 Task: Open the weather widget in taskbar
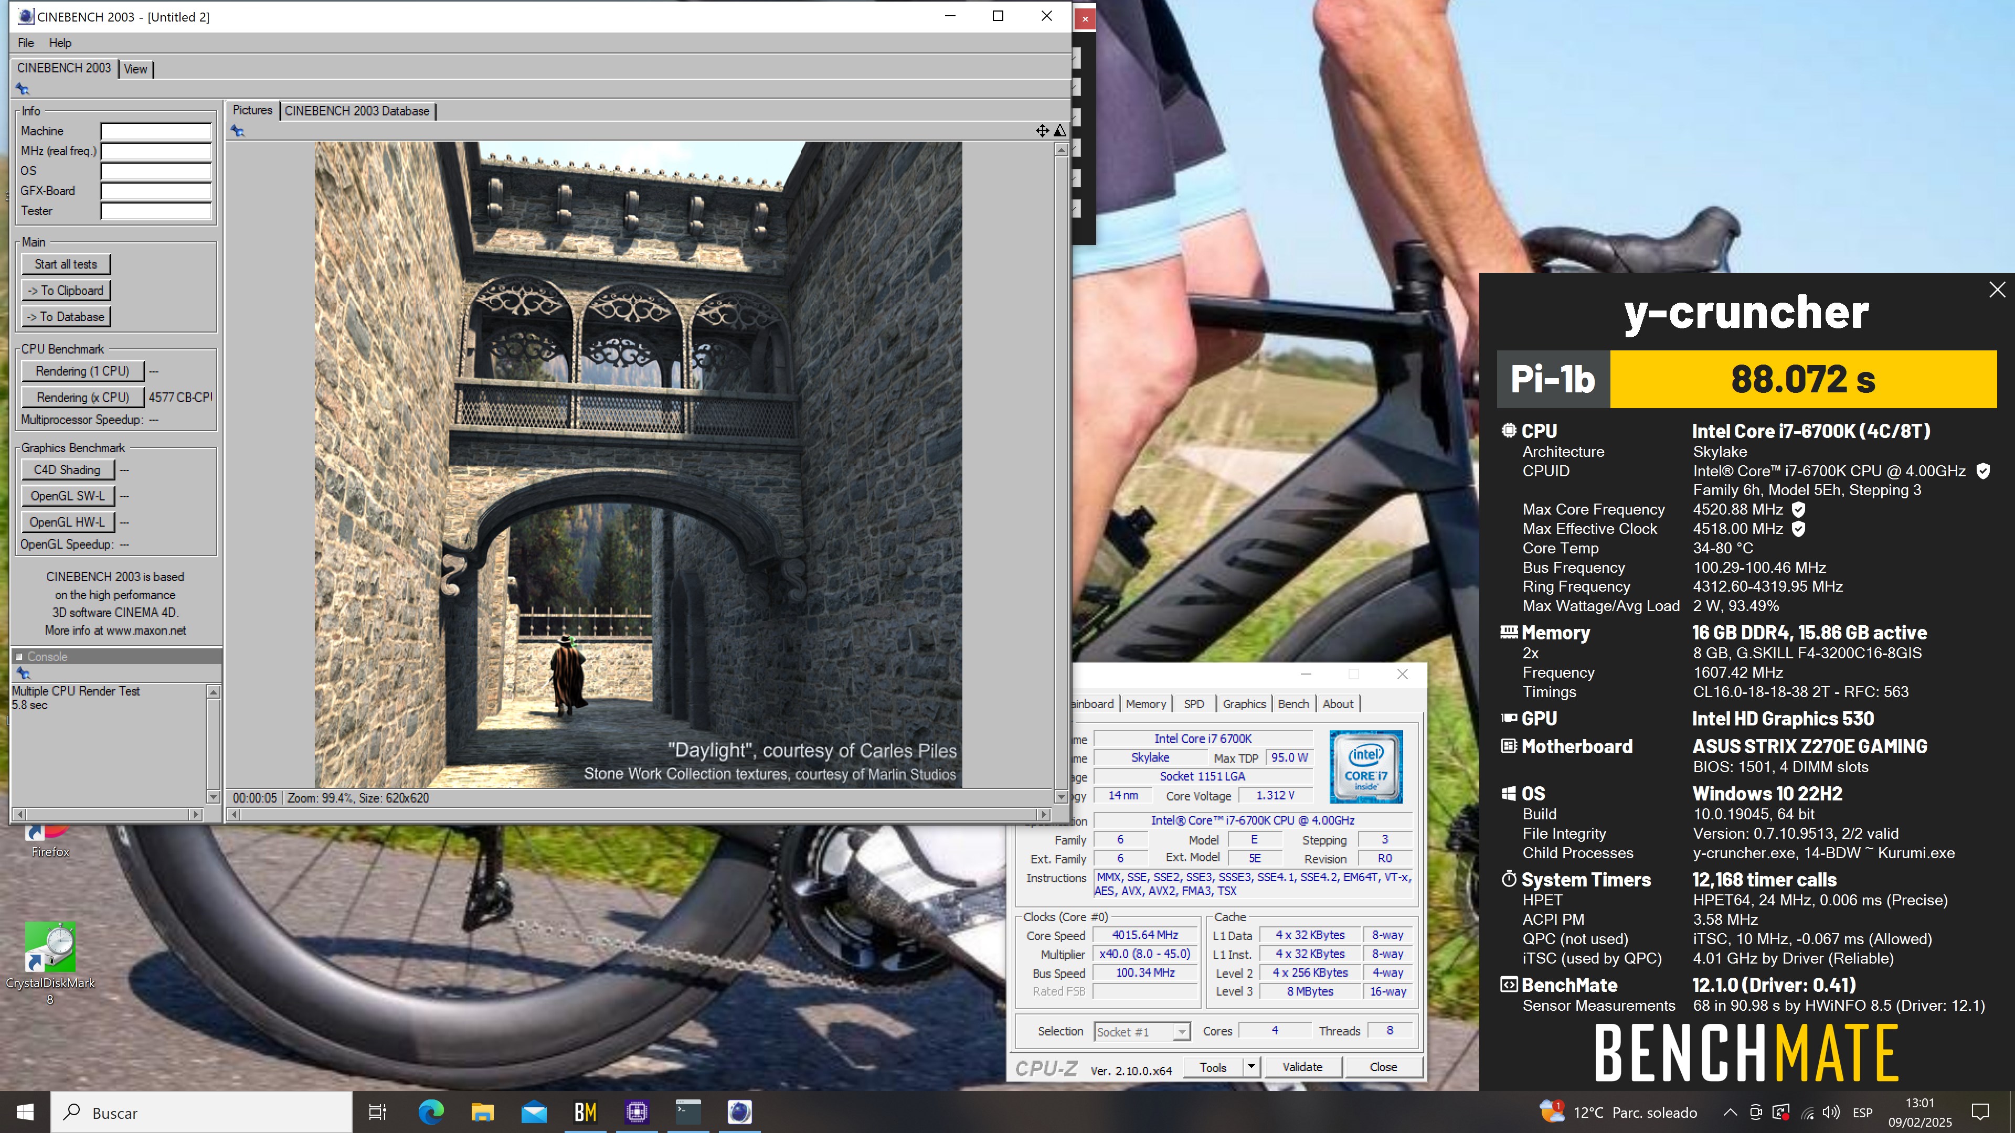point(1618,1112)
